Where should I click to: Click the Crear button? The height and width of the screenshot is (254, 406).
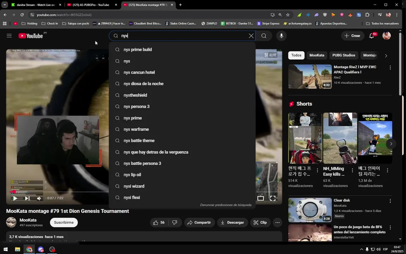tap(352, 36)
